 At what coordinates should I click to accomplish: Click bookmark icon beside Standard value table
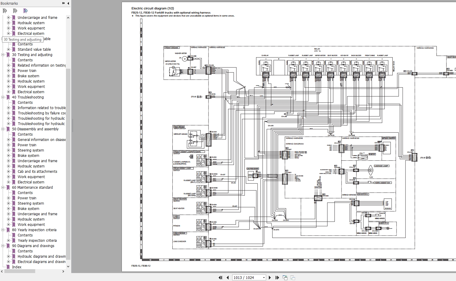point(14,50)
